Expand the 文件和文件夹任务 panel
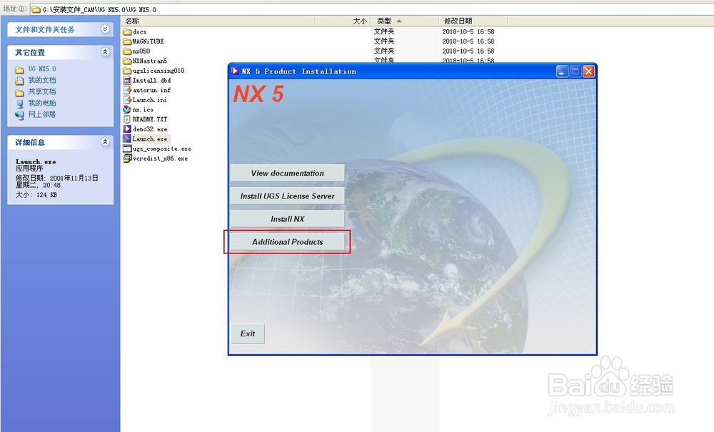Image resolution: width=714 pixels, height=432 pixels. point(105,29)
